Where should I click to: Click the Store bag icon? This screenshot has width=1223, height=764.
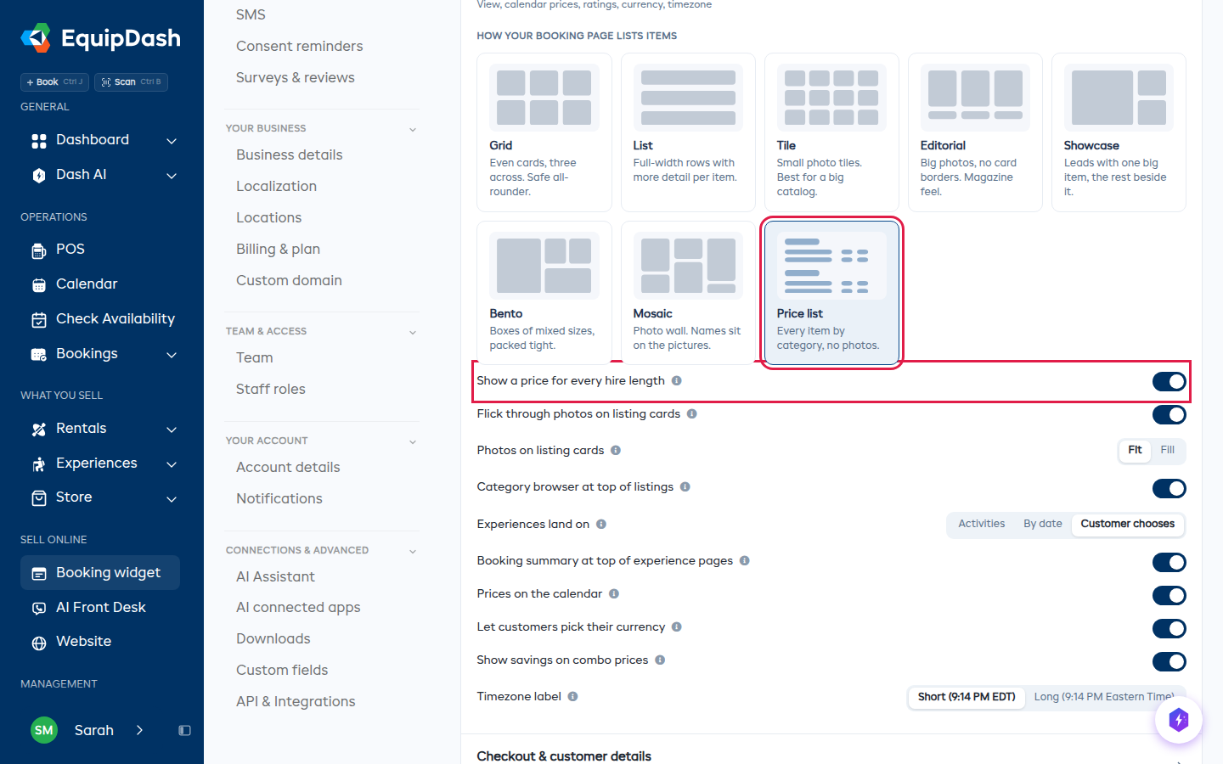click(39, 498)
